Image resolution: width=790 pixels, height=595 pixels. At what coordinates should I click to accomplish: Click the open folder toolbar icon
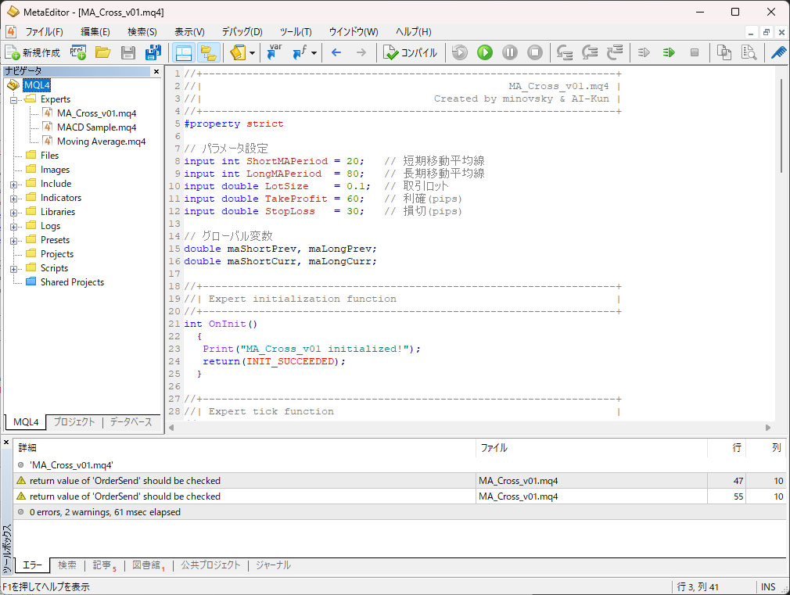pyautogui.click(x=102, y=52)
